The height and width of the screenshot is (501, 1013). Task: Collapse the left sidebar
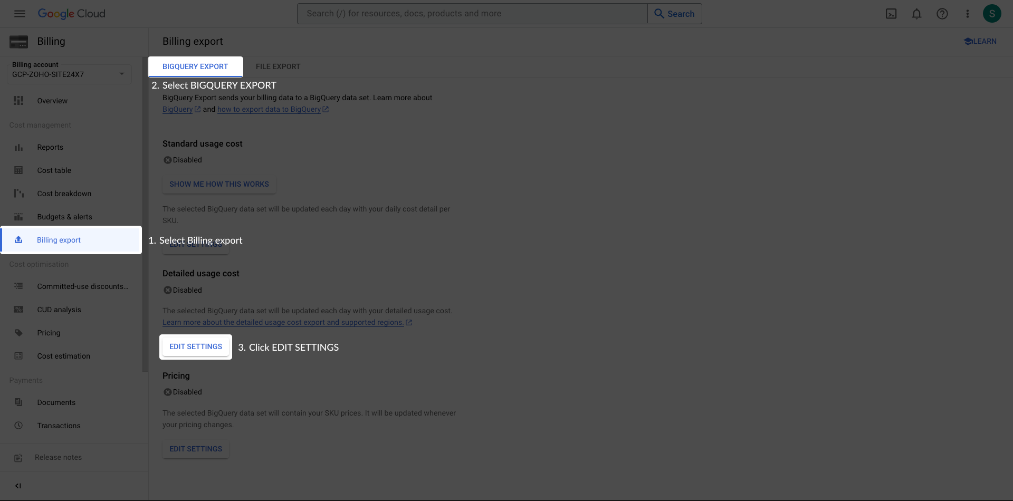coord(18,486)
